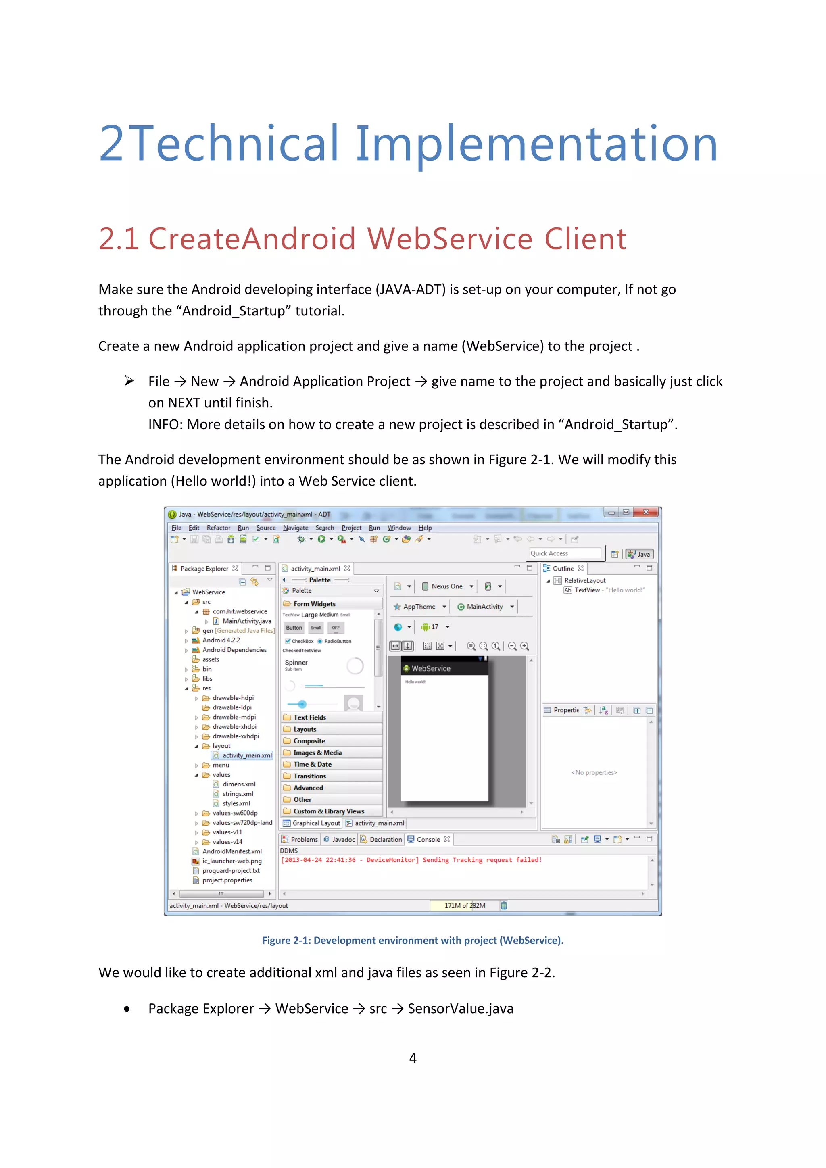The width and height of the screenshot is (826, 1168).
Task: Collapse the src folder tree arrow
Action: click(186, 602)
